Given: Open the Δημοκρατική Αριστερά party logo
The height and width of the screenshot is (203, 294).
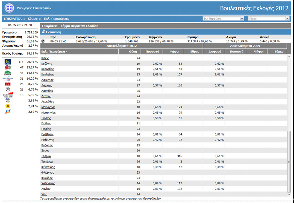Looking at the screenshot, I should tap(8, 95).
